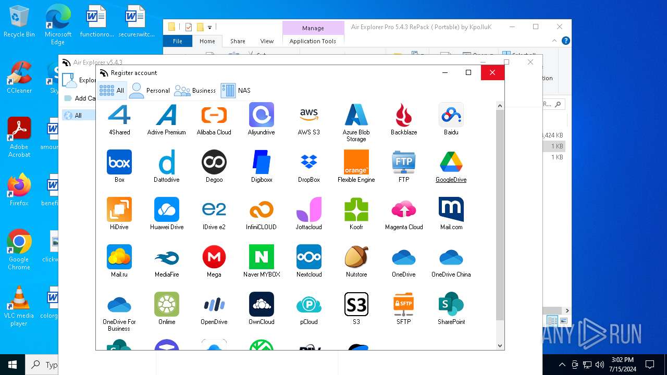The height and width of the screenshot is (375, 667).
Task: Switch to Home ribbon tab in Explorer
Action: 207,41
